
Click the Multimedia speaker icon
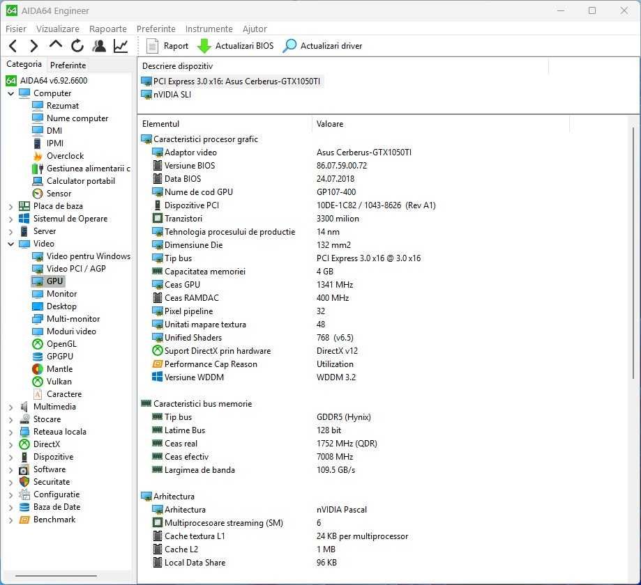[x=24, y=407]
